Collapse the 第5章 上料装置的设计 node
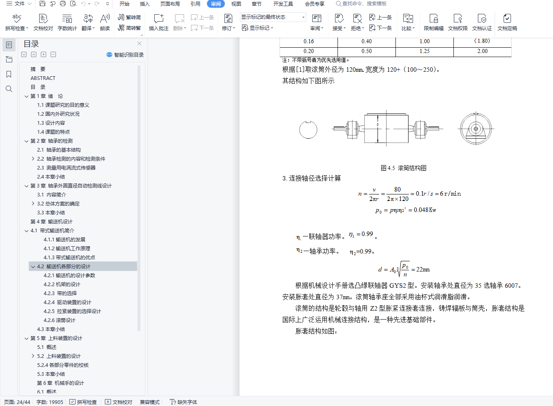This screenshot has width=553, height=406. 27,338
